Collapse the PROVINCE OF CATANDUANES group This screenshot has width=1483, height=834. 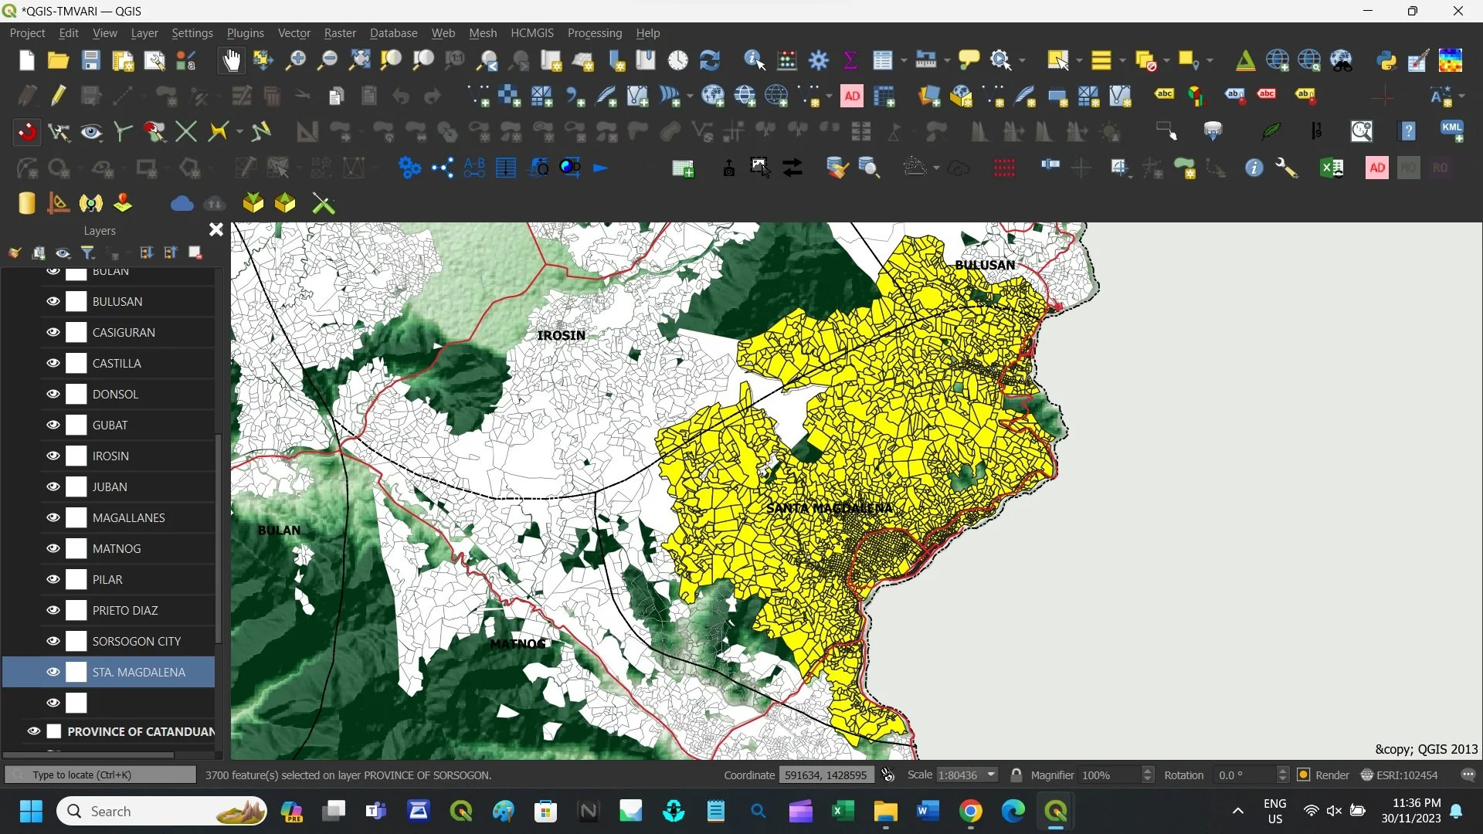(x=15, y=731)
